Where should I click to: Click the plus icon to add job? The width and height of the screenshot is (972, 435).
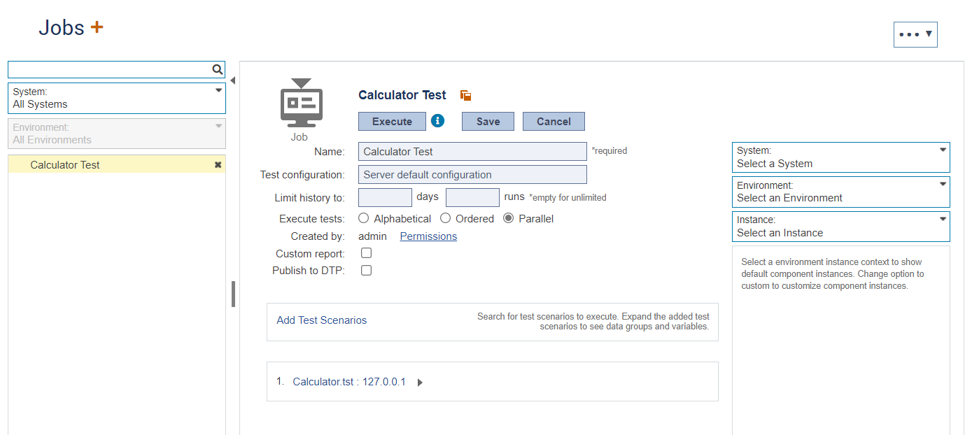[97, 27]
